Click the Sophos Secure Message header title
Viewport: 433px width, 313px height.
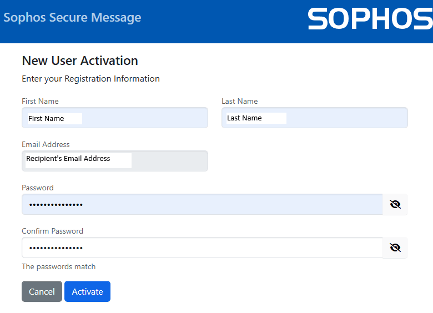[x=72, y=18]
